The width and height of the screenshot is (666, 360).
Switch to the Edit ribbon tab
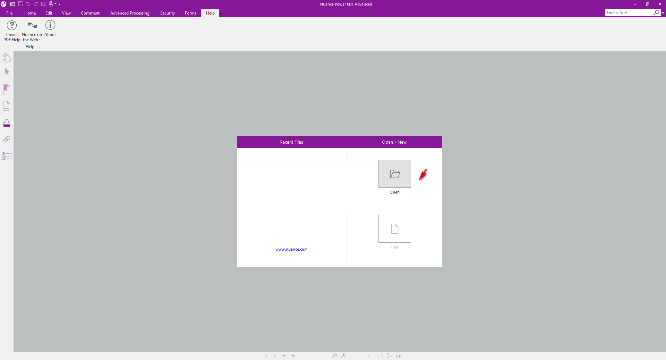[49, 13]
